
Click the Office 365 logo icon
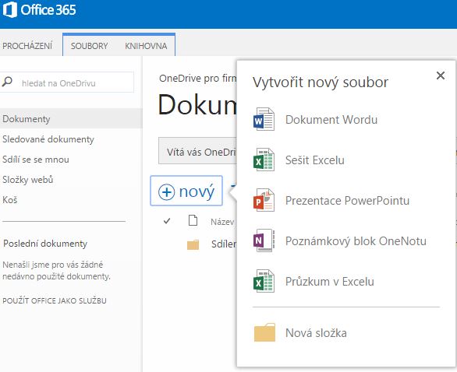click(x=9, y=9)
